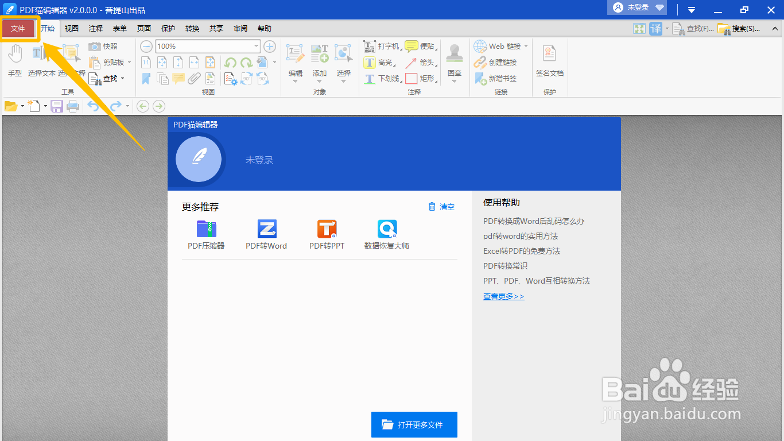Launch PDF转PPT recommendation
Screen dimensions: 784x441
[x=327, y=235]
